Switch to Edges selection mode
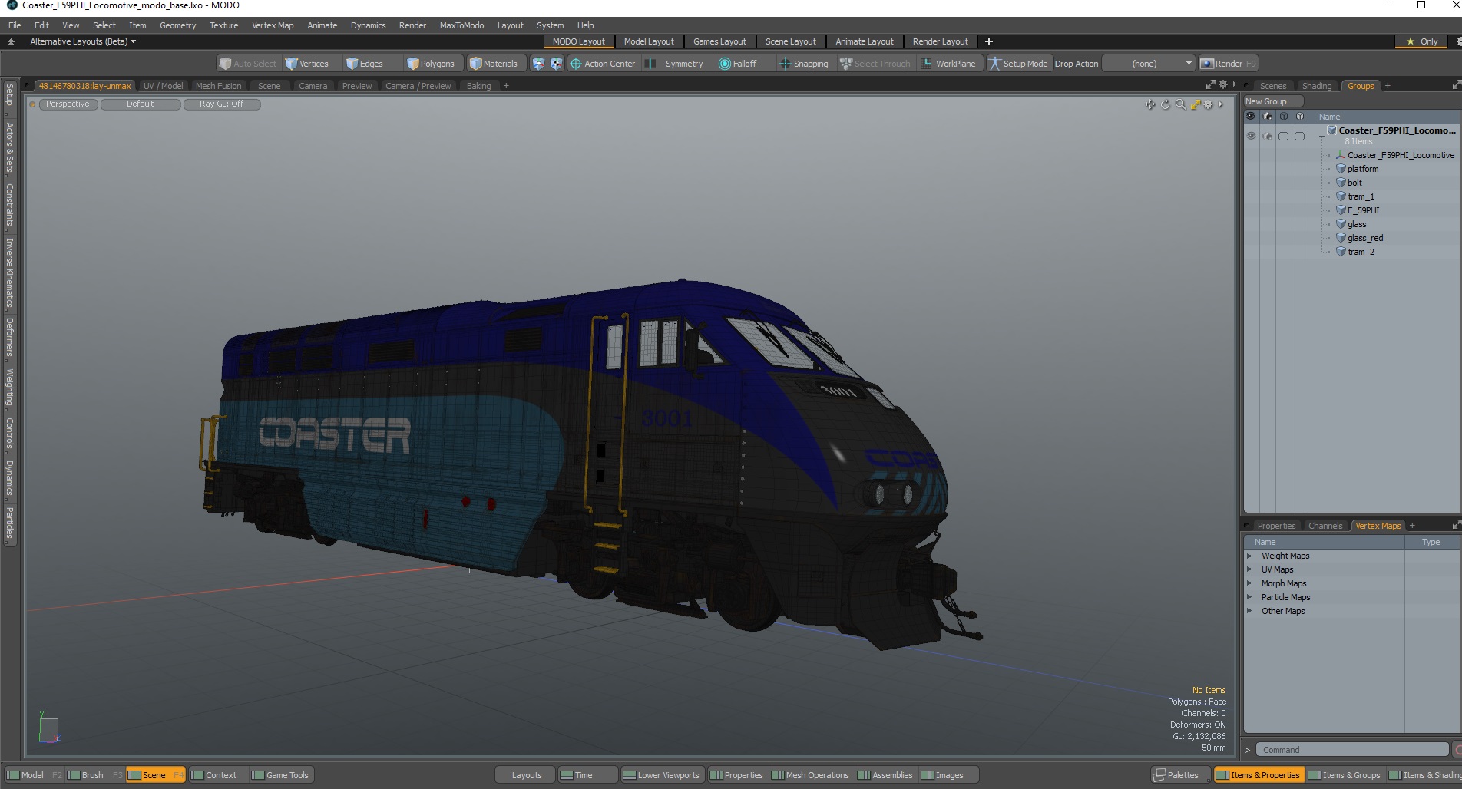 [x=365, y=64]
